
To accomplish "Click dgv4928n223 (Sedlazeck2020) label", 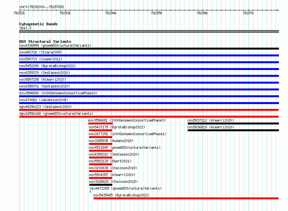I will click(46, 107).
